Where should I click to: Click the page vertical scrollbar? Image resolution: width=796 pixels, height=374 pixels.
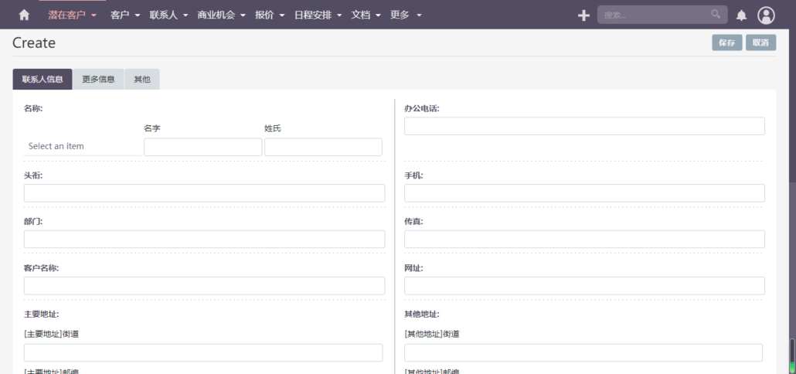click(x=791, y=355)
